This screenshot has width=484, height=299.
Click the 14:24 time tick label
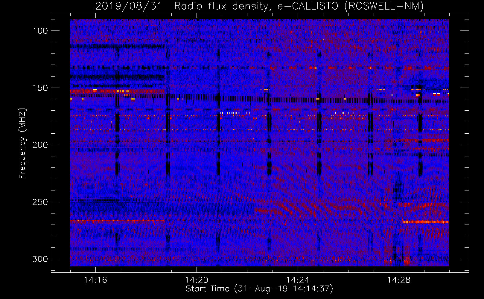(x=298, y=280)
